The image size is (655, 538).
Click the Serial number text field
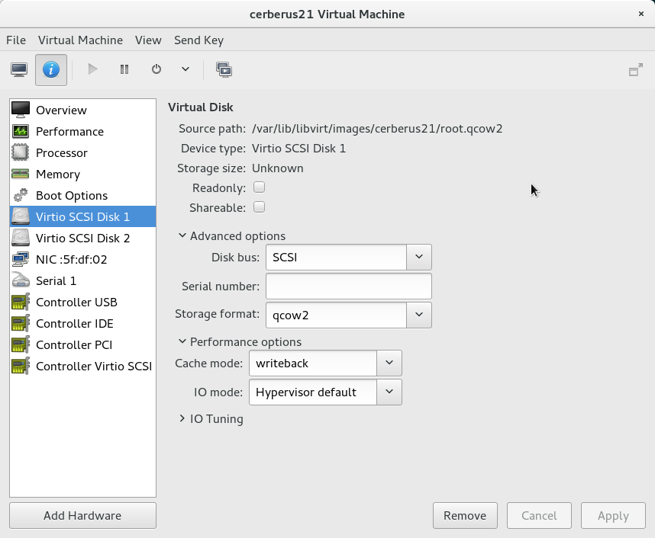pyautogui.click(x=349, y=287)
